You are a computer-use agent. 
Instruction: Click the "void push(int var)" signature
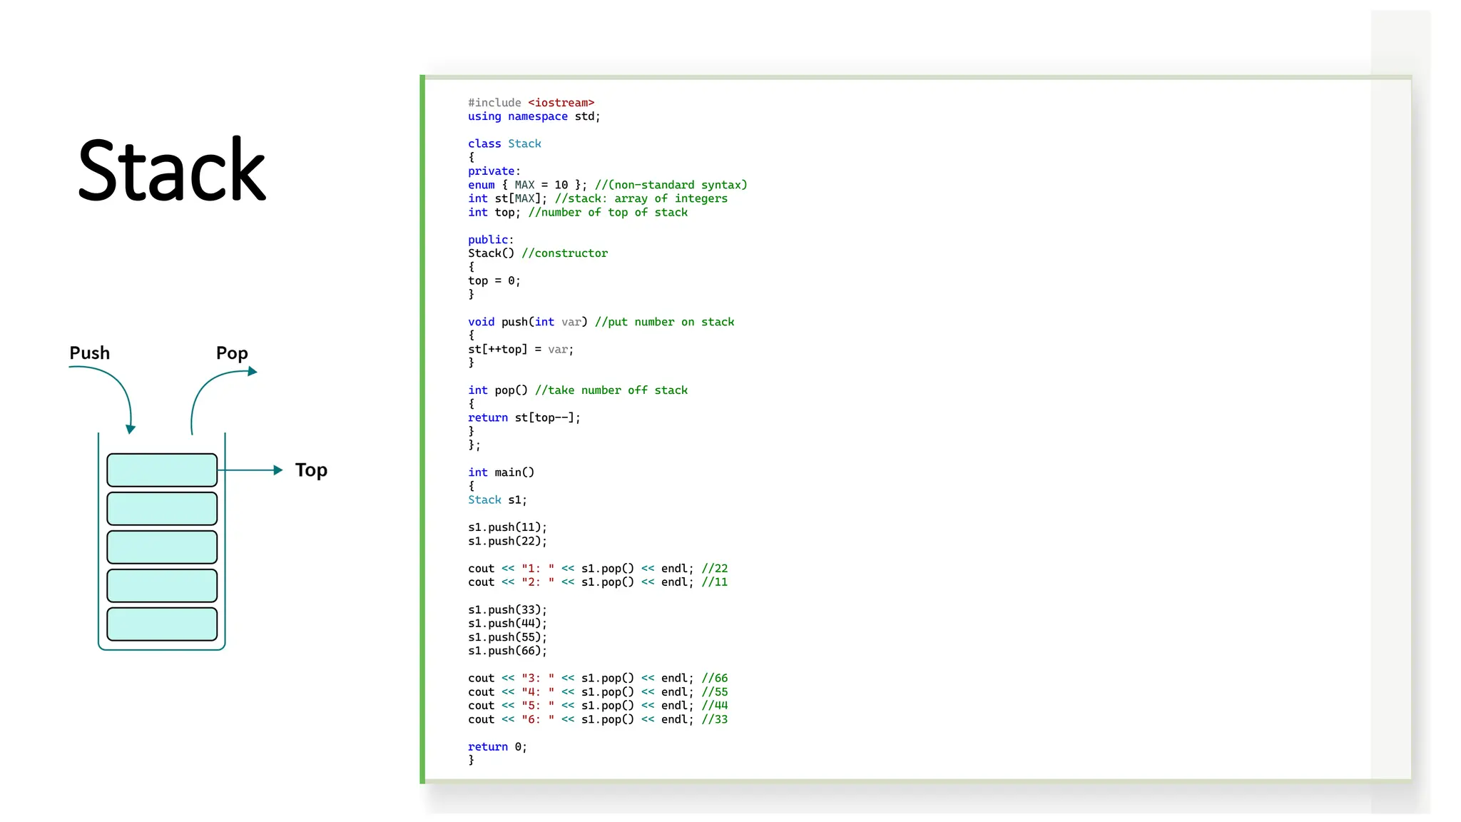(527, 322)
